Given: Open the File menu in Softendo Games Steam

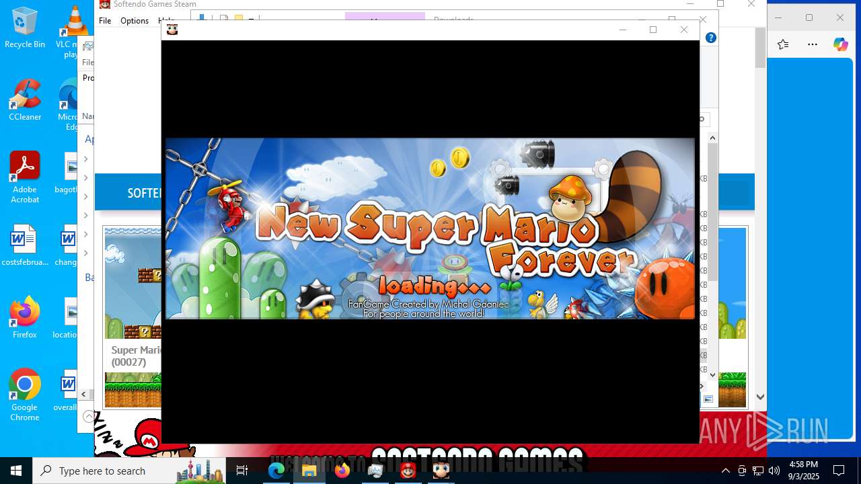Looking at the screenshot, I should tap(105, 21).
